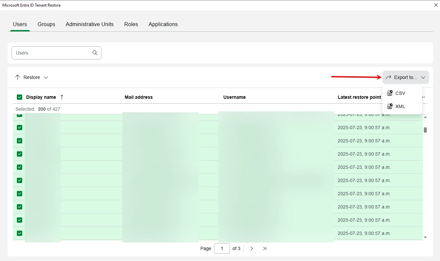
Task: Focus the Users search field
Action: (57, 53)
